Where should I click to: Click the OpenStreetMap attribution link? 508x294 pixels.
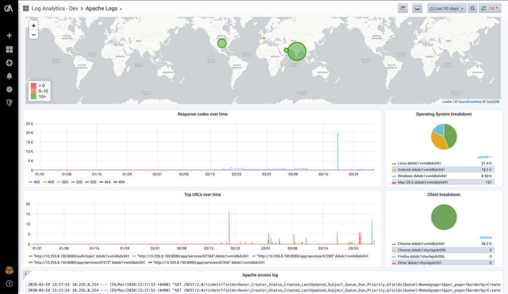point(469,101)
